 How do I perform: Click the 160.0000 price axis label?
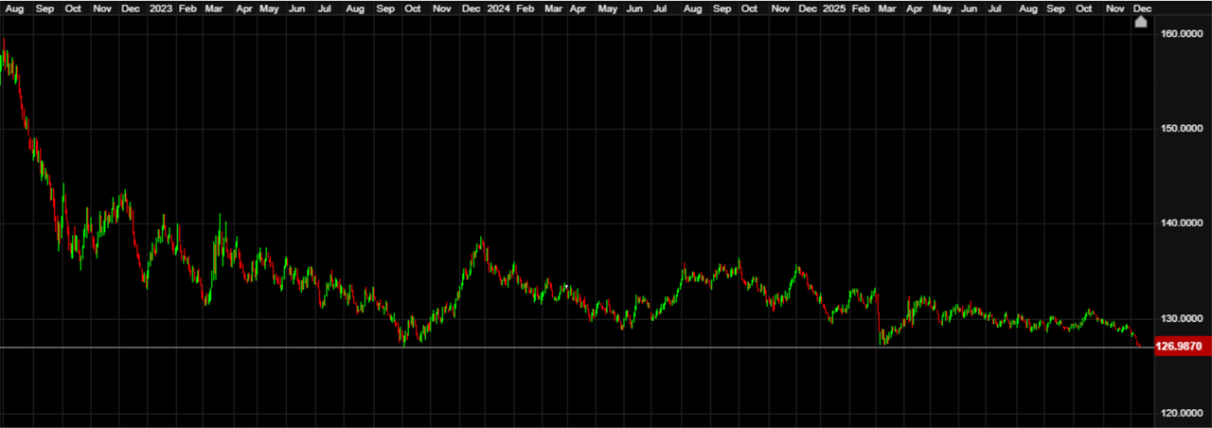(x=1181, y=34)
